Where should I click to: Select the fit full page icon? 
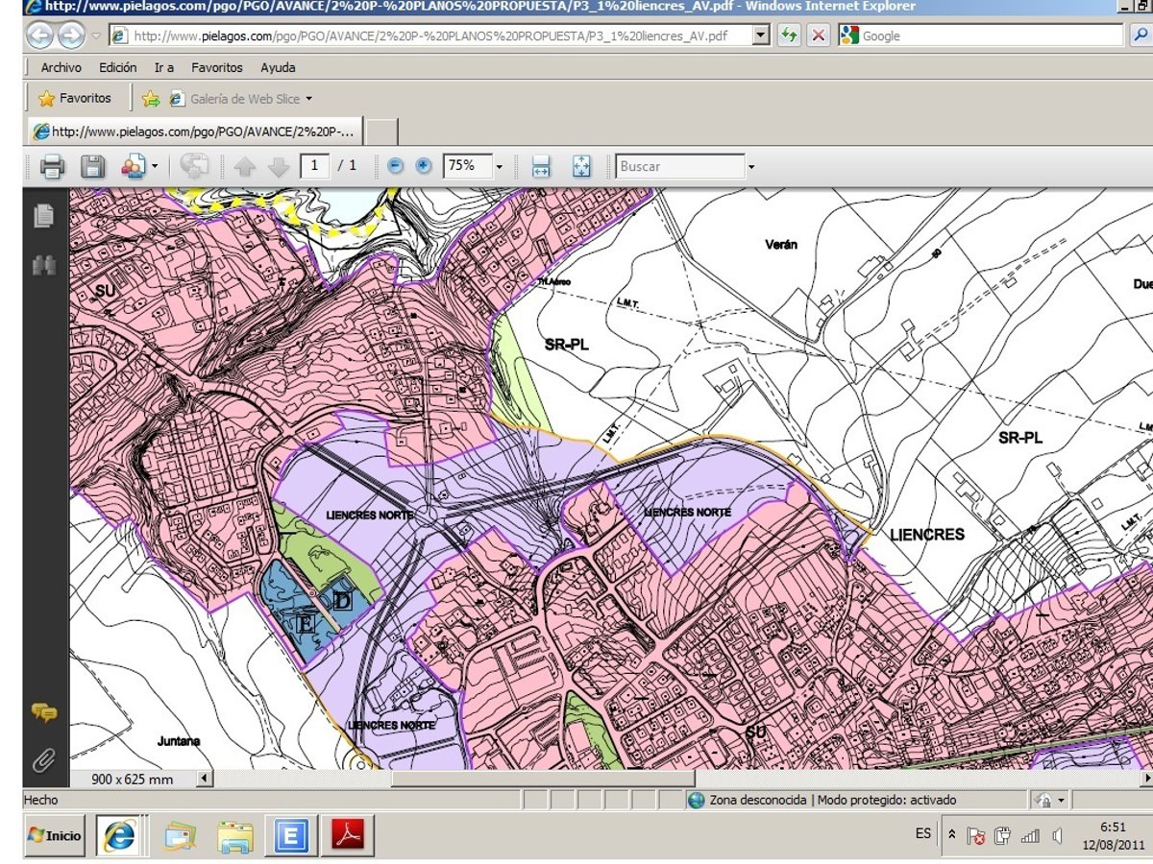(x=581, y=166)
